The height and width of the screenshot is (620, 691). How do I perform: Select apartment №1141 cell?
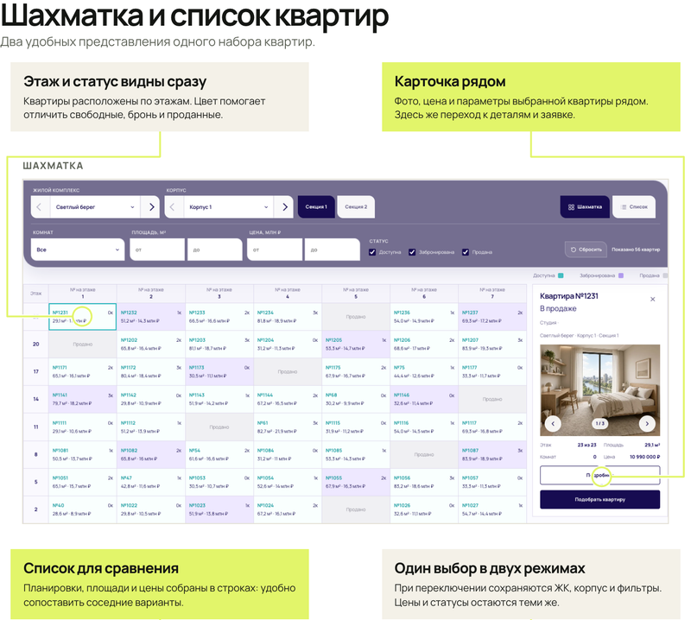pos(82,400)
